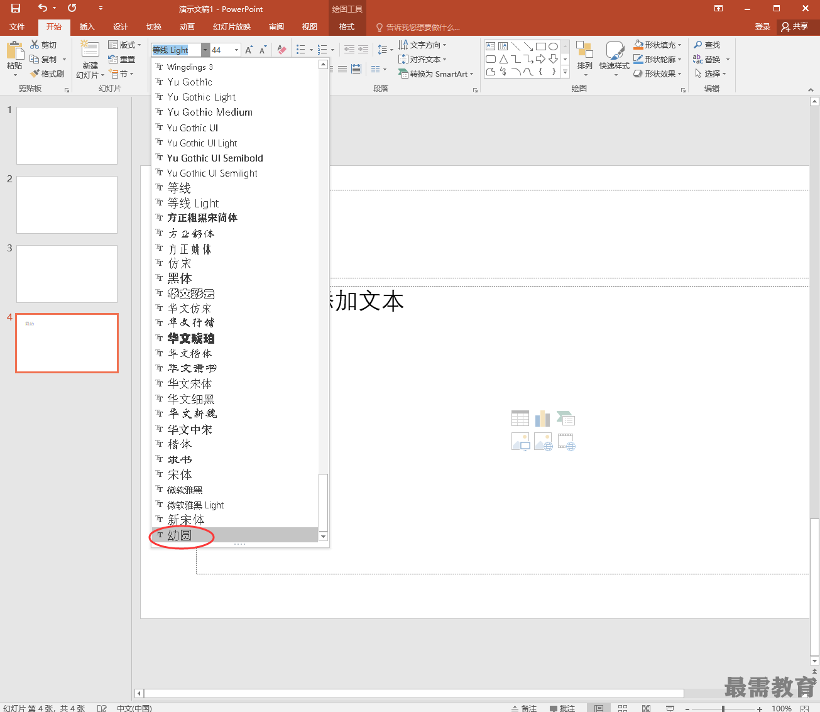Click the Undo arrow icon

(43, 8)
